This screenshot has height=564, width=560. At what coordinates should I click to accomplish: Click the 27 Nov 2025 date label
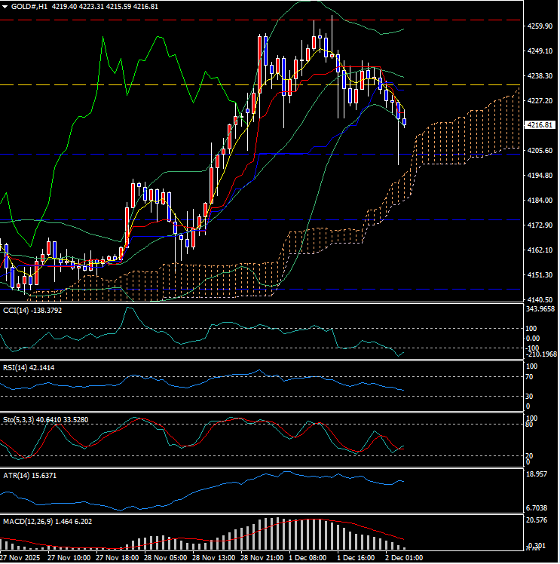point(20,558)
